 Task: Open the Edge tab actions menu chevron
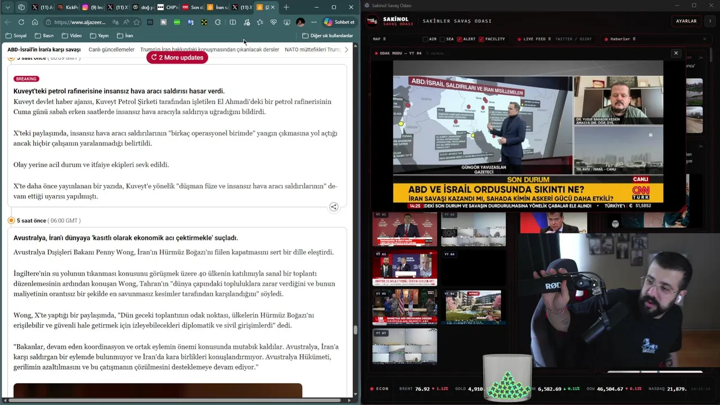8,7
